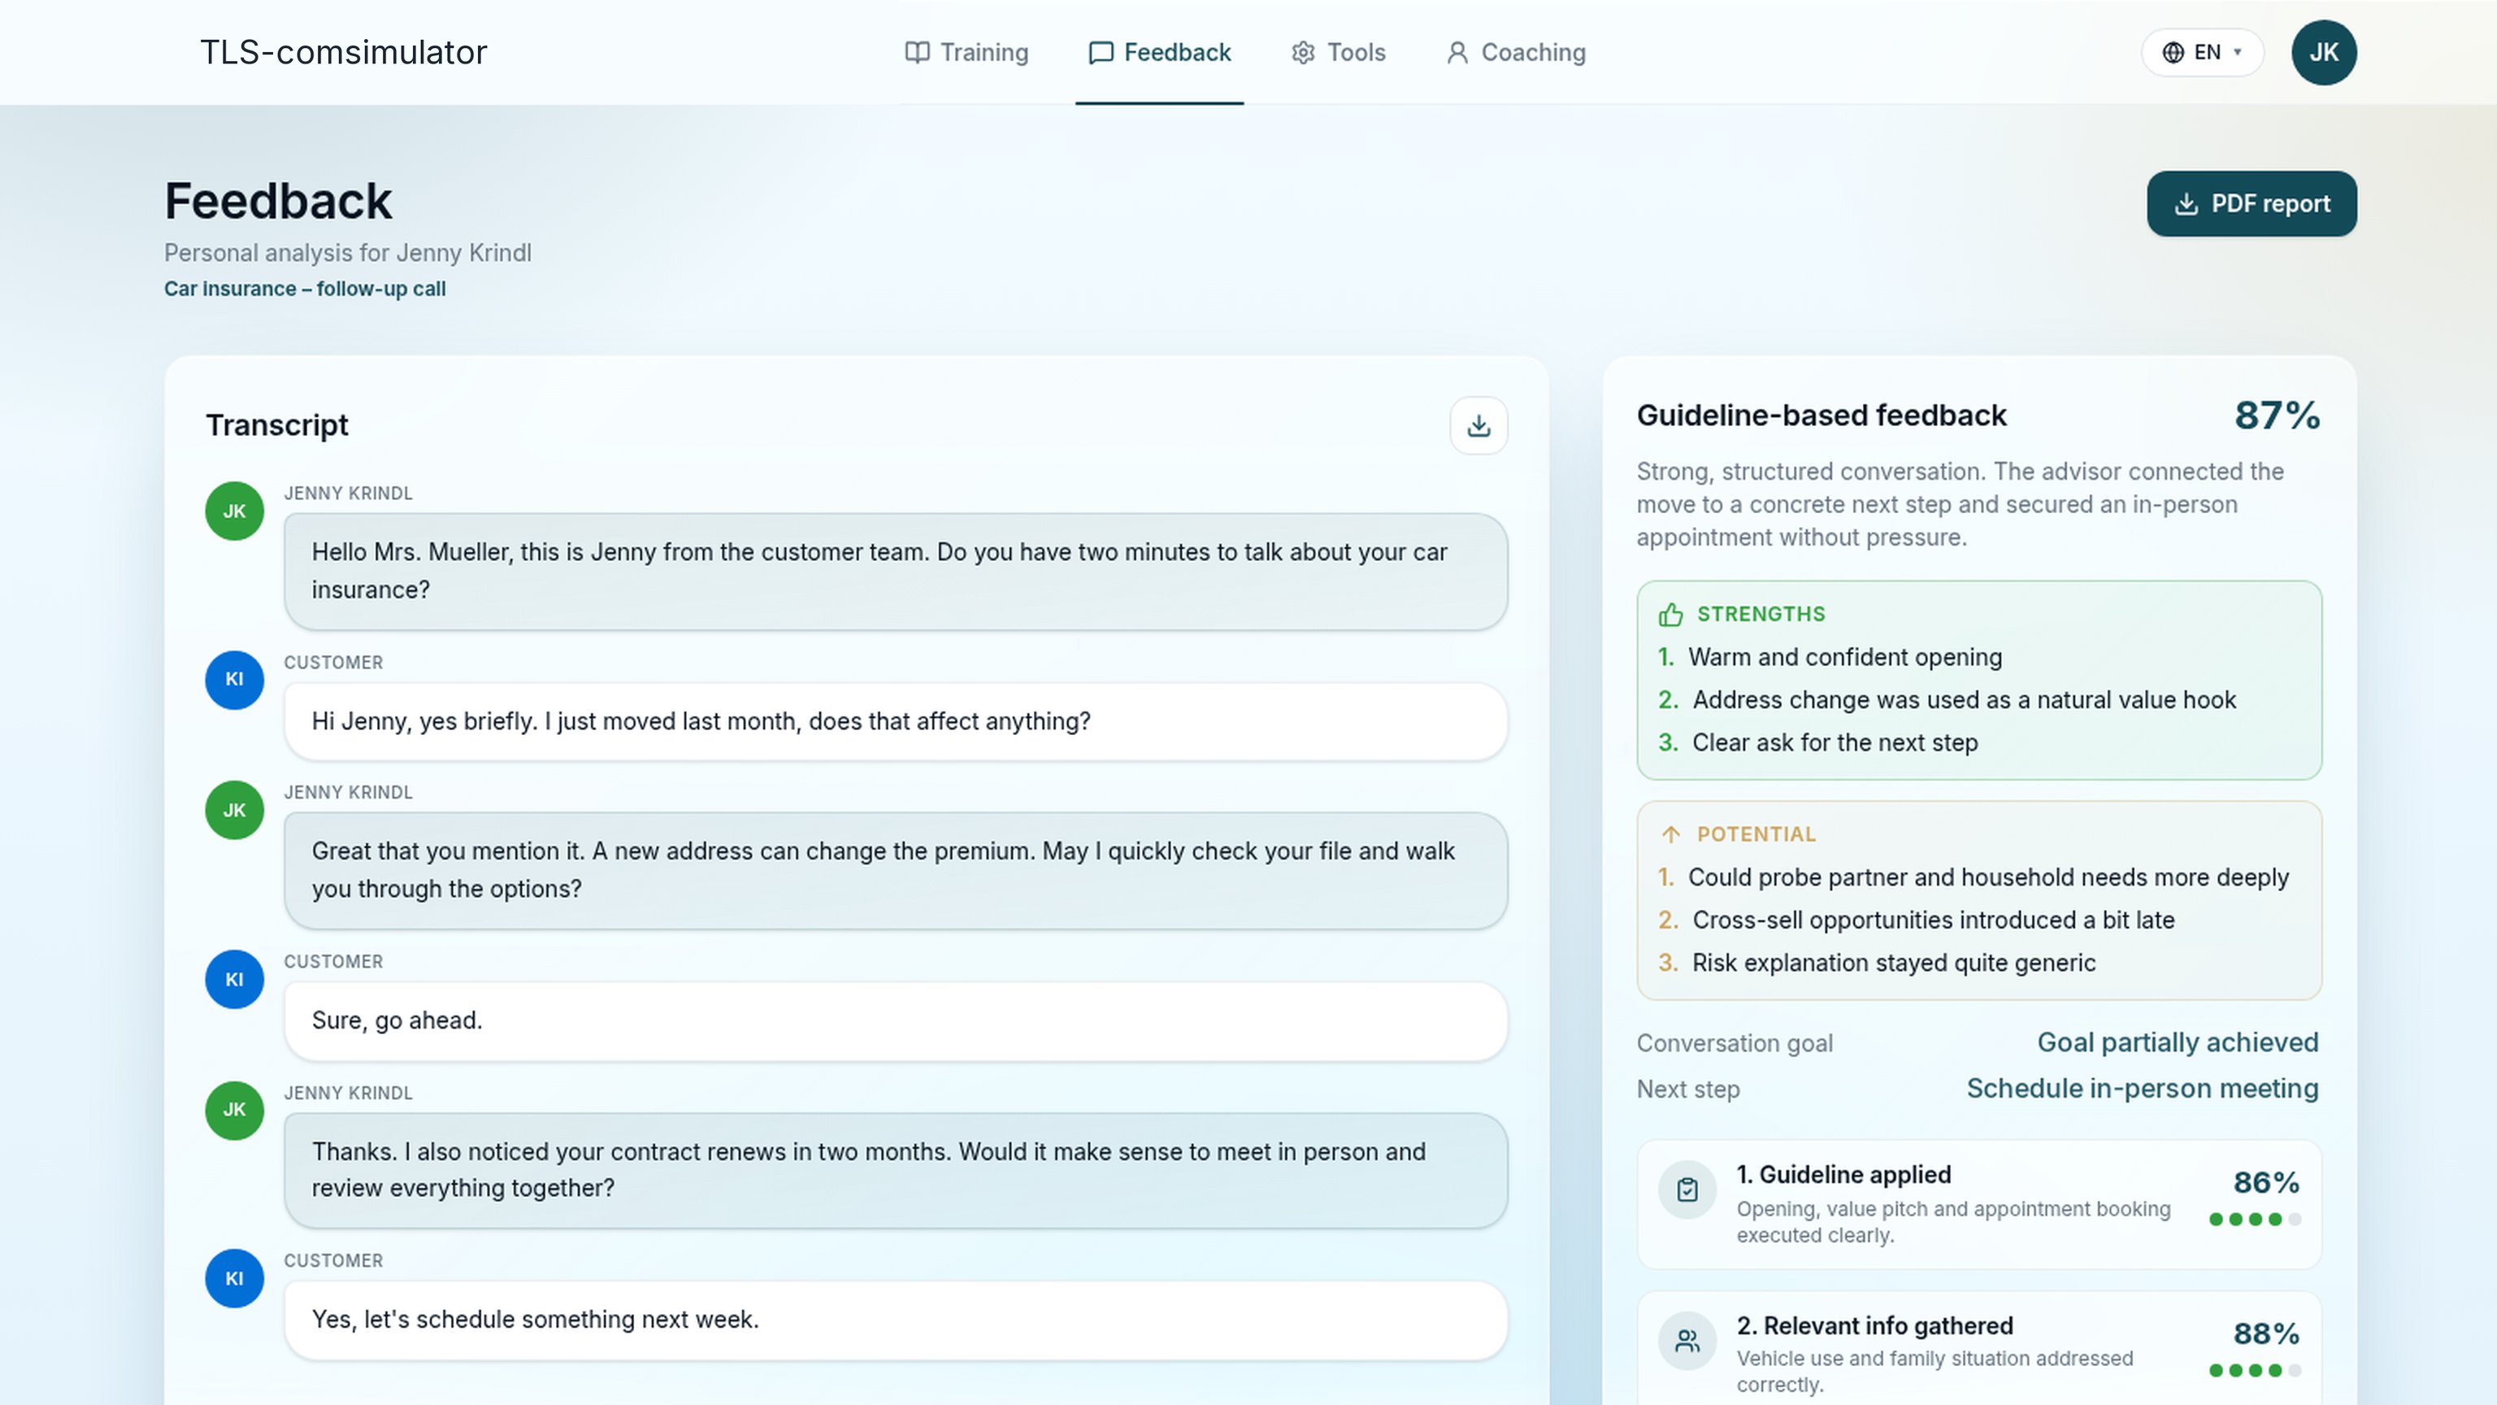Click the TLS-comsimulator logo text
Viewport: 2497px width, 1405px height.
343,52
